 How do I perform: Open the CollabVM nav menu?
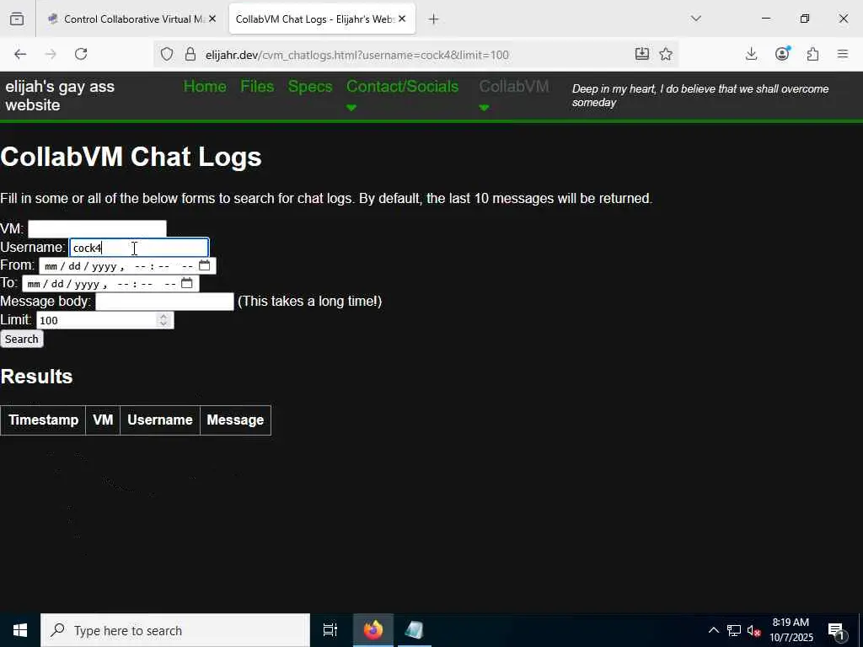click(x=513, y=87)
